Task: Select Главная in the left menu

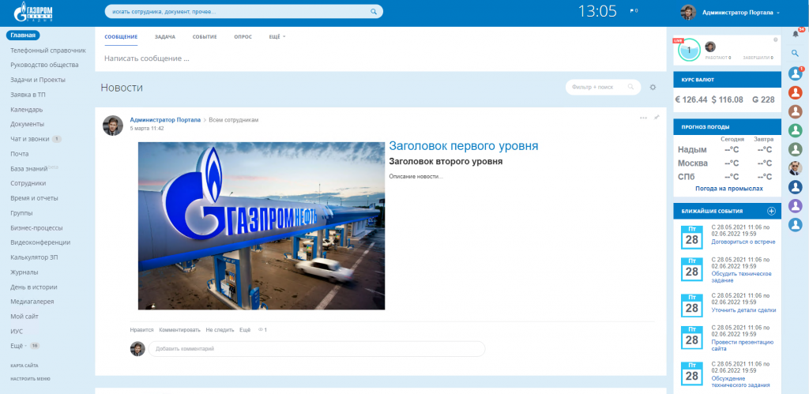Action: 23,36
